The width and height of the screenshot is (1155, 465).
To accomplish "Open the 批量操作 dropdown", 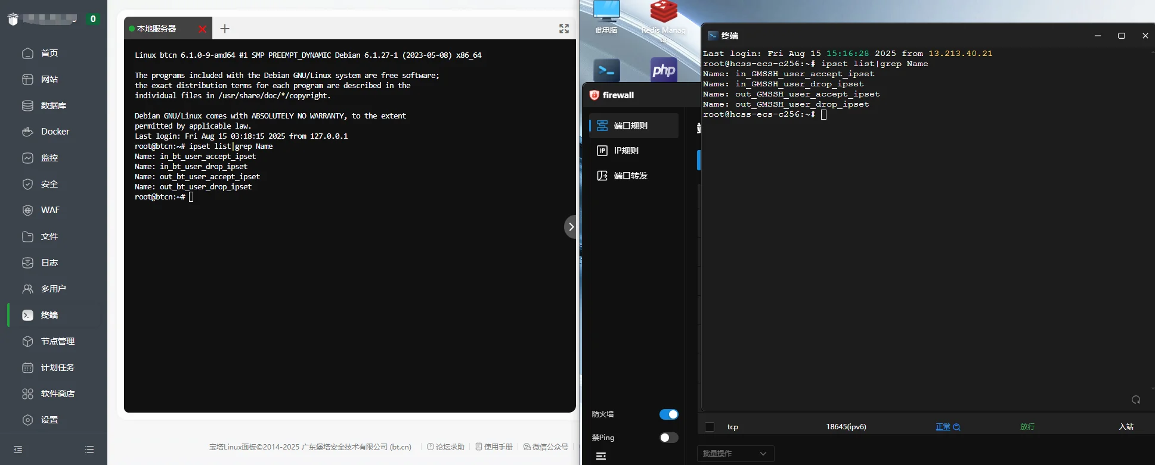I will point(735,454).
